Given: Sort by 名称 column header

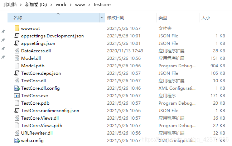Looking at the screenshot, I should 53,17.
